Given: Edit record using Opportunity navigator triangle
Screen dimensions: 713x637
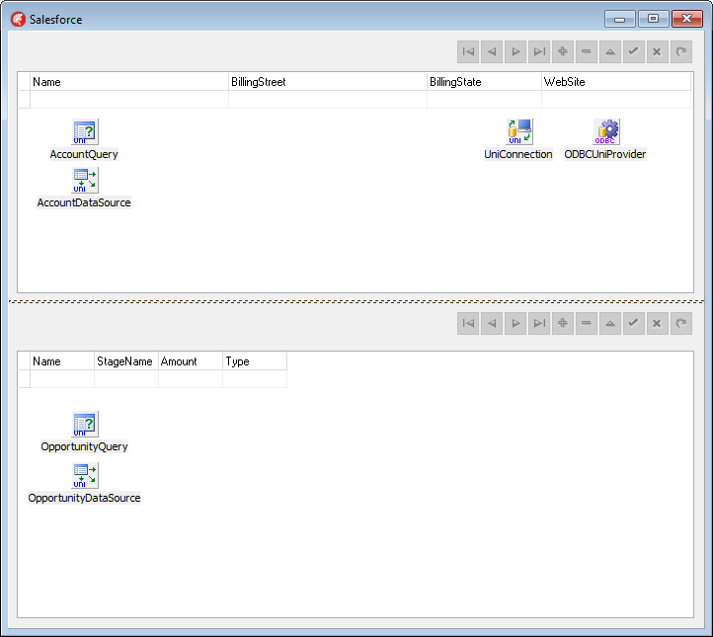Looking at the screenshot, I should 610,323.
